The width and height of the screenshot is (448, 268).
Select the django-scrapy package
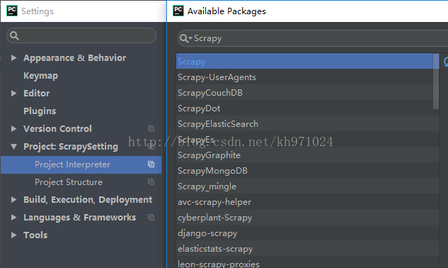(308, 233)
